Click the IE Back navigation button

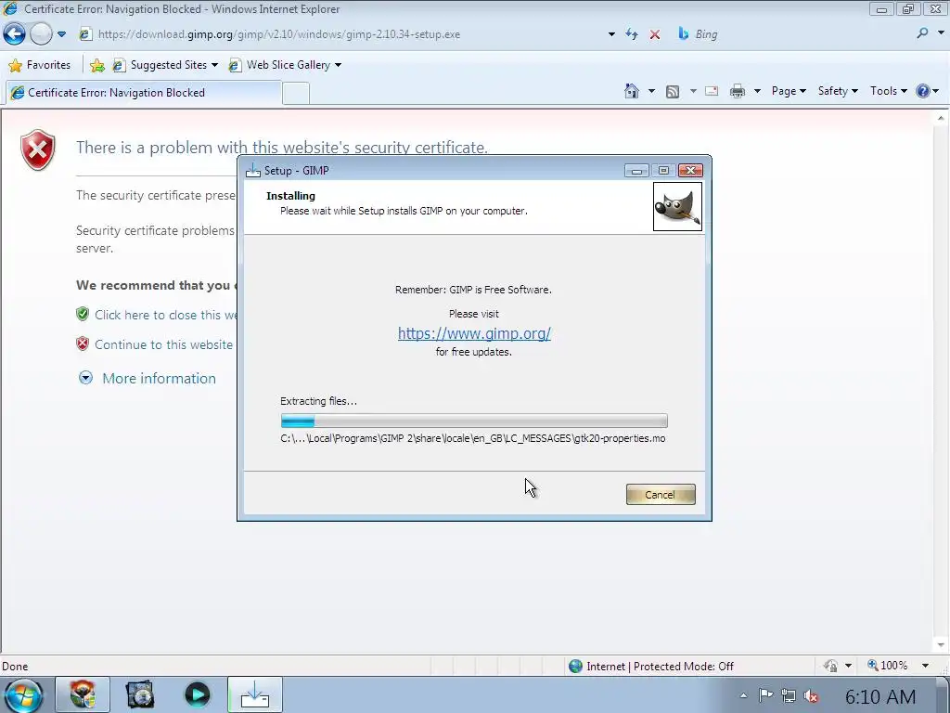pos(14,34)
